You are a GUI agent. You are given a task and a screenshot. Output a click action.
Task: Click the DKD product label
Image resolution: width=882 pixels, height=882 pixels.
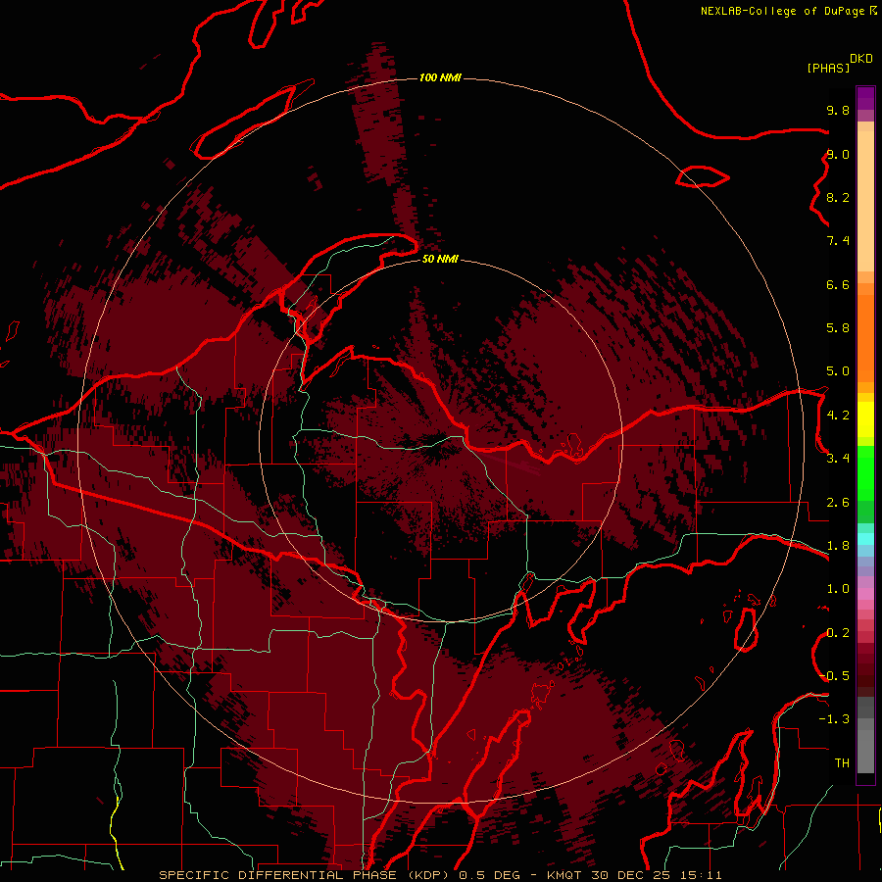(861, 59)
